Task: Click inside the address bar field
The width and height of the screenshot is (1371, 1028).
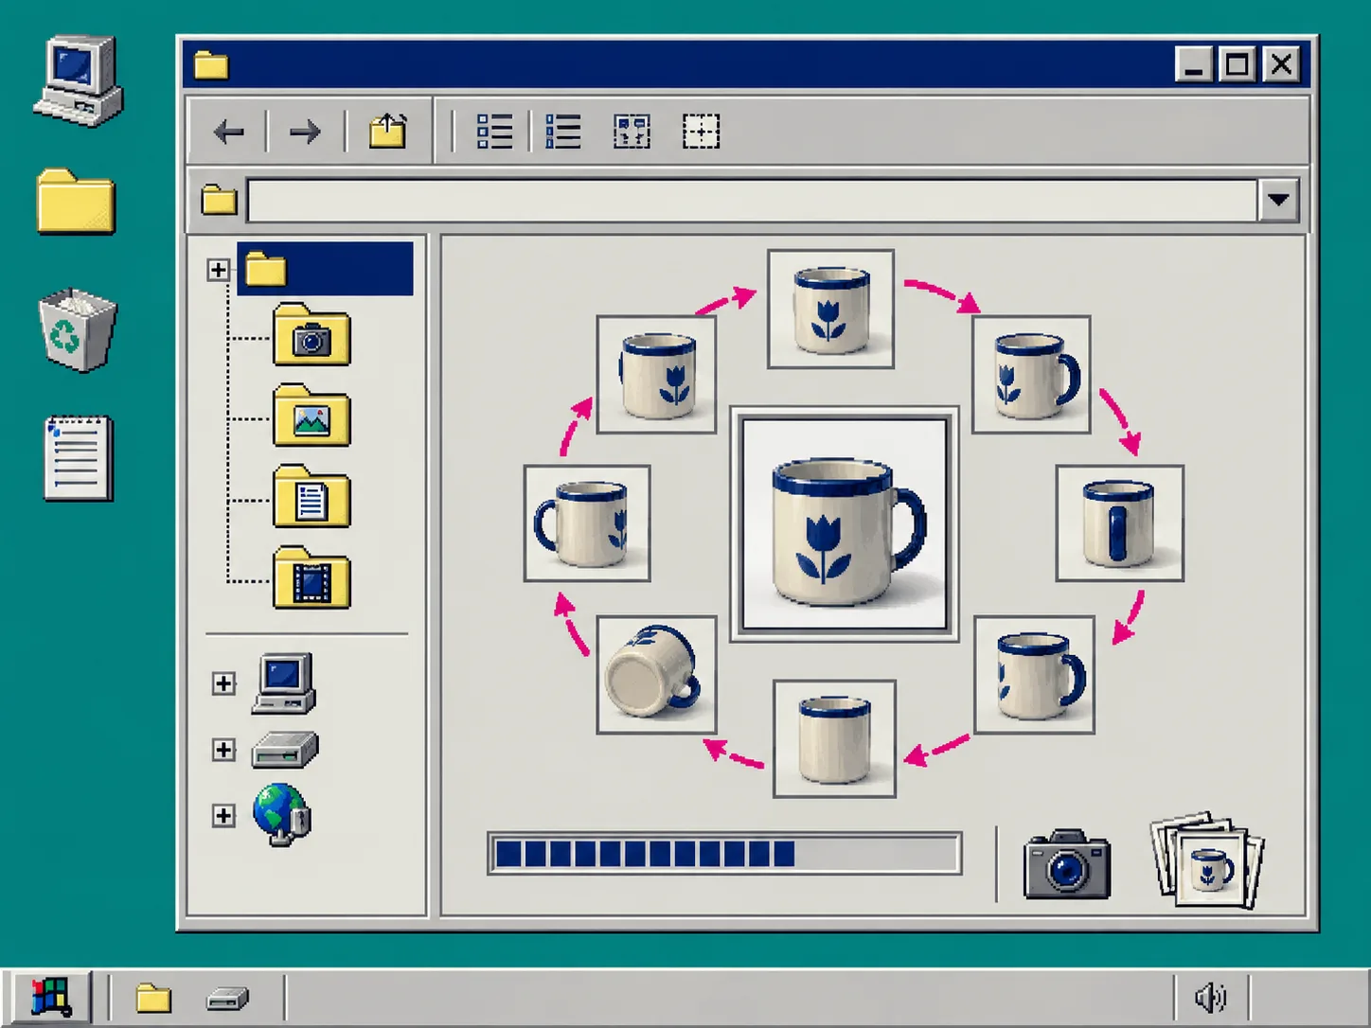Action: coord(753,200)
